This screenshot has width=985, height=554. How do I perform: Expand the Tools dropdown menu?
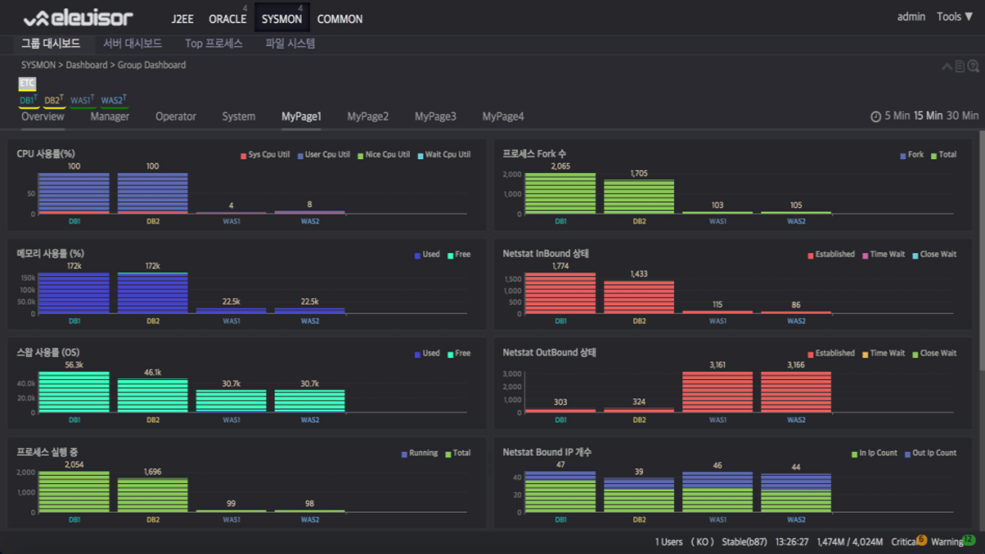point(954,17)
